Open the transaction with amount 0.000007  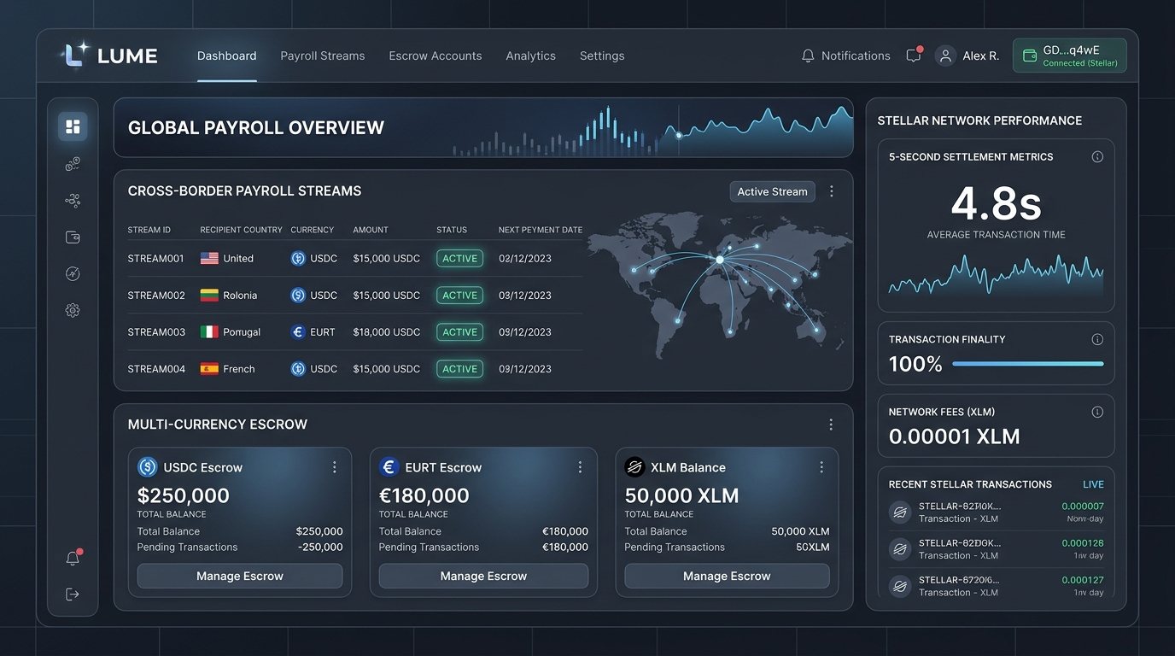pos(997,512)
